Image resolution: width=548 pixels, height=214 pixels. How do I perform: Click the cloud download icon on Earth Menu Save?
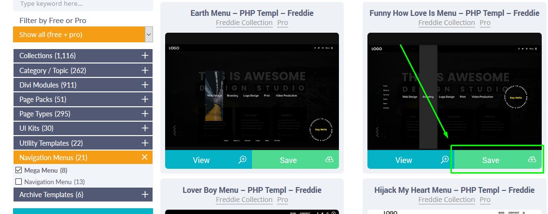[329, 159]
